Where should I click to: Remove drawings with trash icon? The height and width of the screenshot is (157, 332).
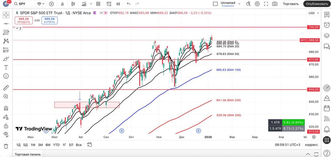6,146
